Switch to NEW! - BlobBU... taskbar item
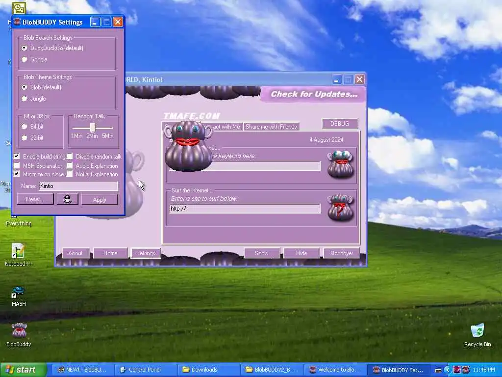 click(82, 370)
